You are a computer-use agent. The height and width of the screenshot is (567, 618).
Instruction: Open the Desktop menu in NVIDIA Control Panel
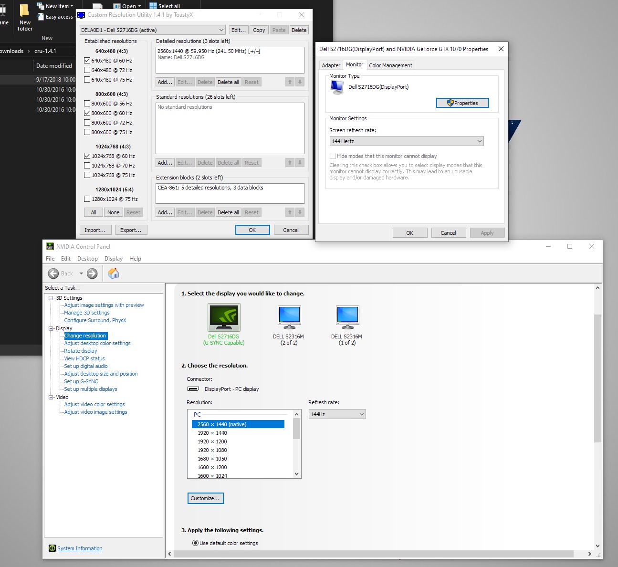pos(87,259)
